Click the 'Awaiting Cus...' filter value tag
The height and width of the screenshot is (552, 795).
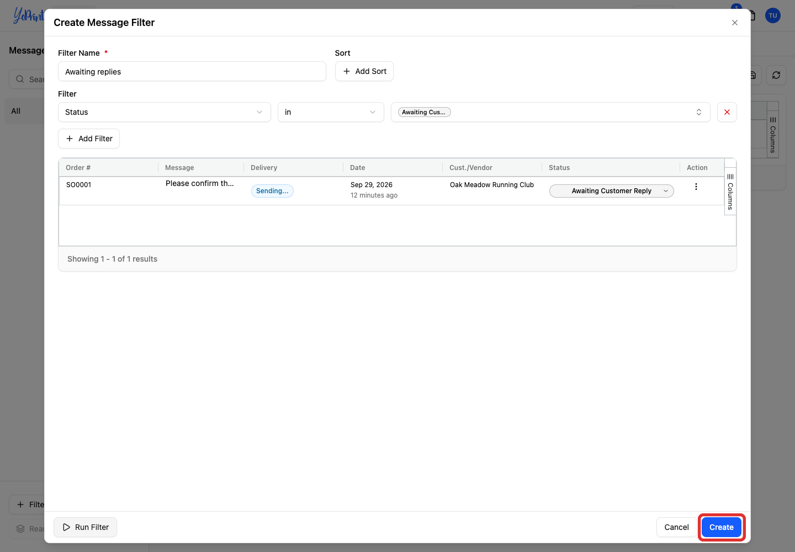pyautogui.click(x=425, y=112)
